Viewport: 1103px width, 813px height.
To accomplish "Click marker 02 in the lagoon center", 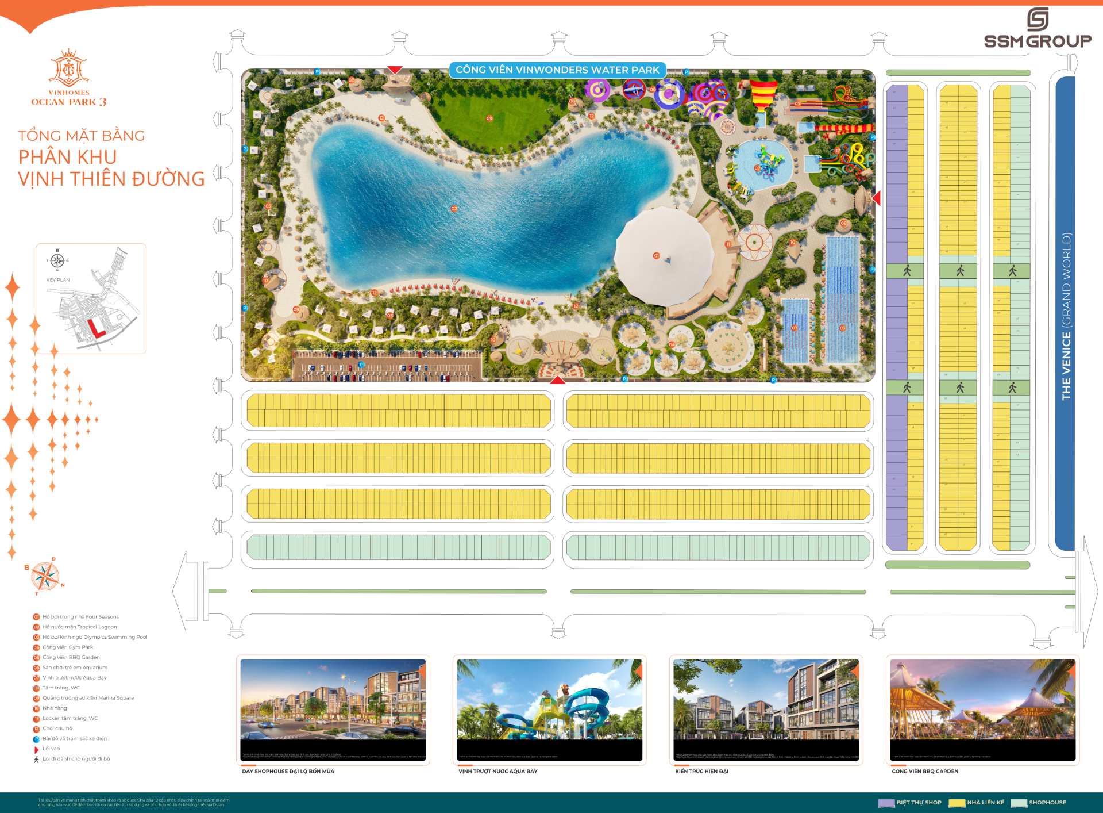I will pyautogui.click(x=454, y=209).
